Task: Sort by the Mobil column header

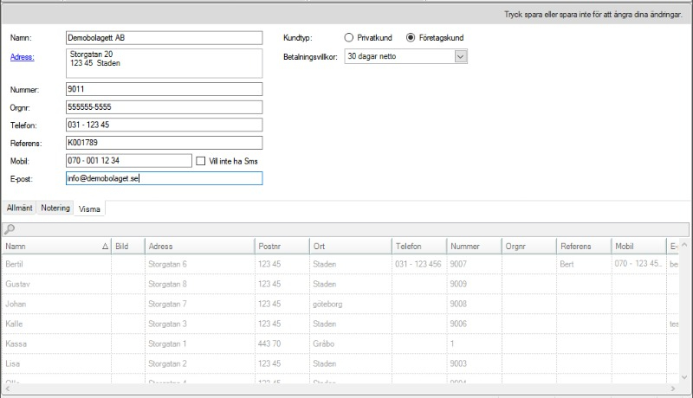Action: click(638, 247)
